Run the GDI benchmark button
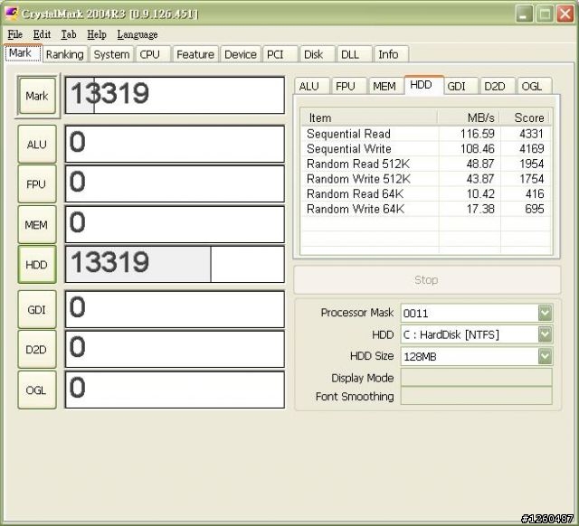 (37, 309)
